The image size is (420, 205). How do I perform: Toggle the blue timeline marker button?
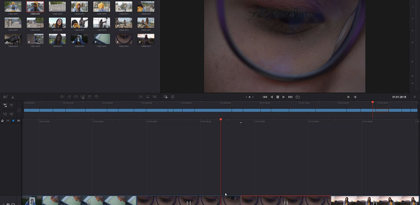point(13,121)
